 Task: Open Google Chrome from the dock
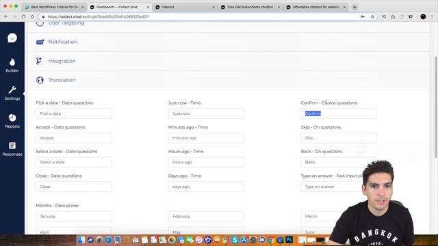271,240
